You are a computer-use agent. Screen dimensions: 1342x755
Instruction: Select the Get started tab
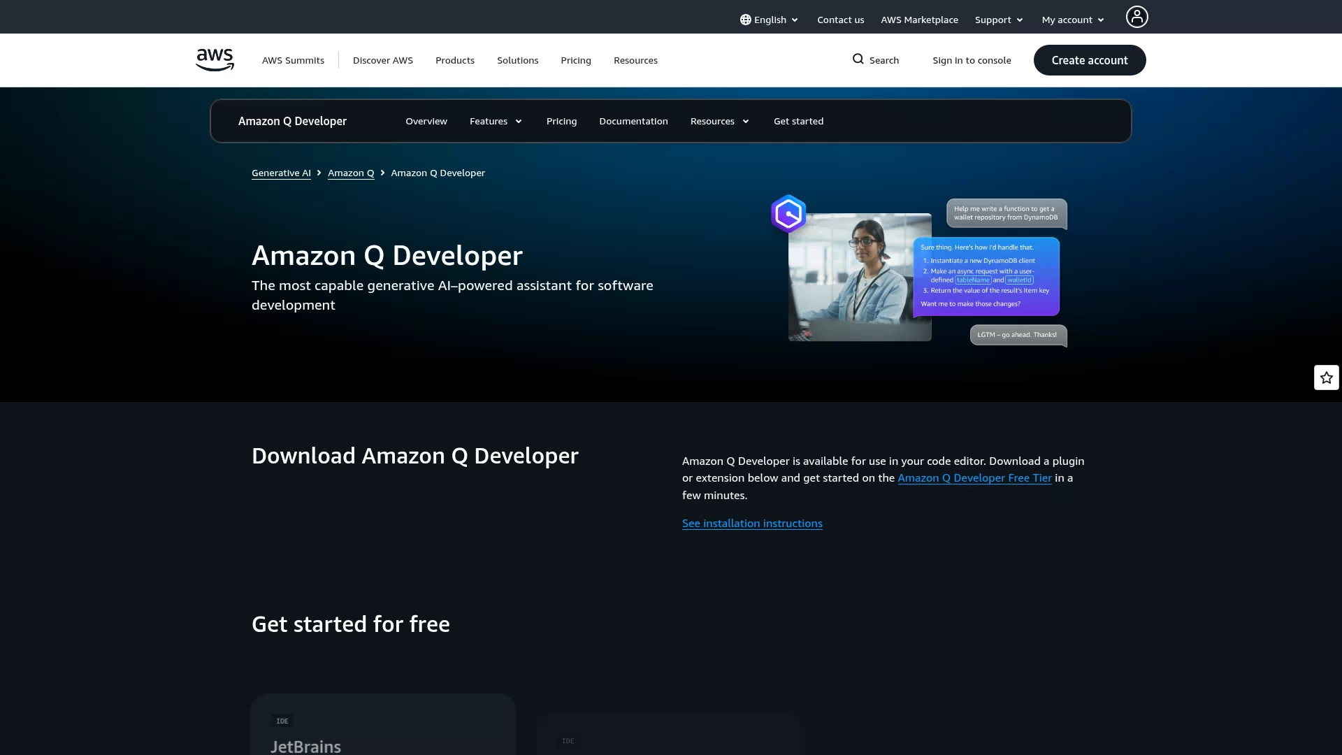tap(798, 121)
